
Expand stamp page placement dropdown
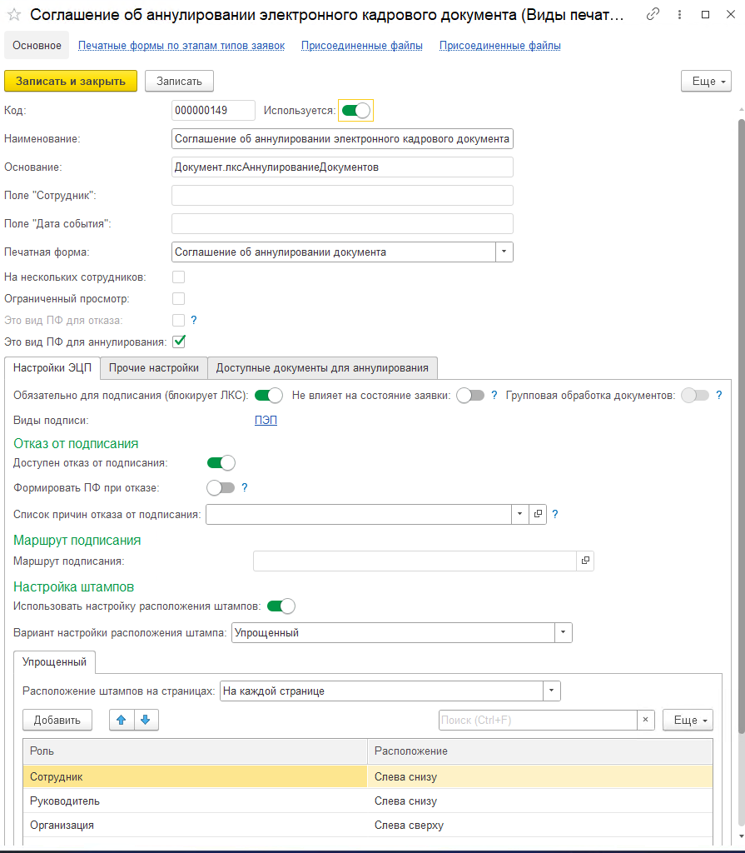pyautogui.click(x=551, y=691)
